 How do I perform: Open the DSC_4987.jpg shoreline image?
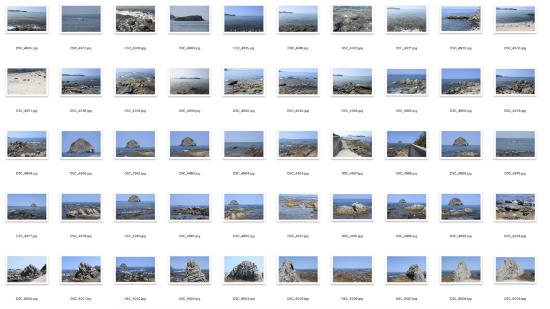click(x=298, y=206)
